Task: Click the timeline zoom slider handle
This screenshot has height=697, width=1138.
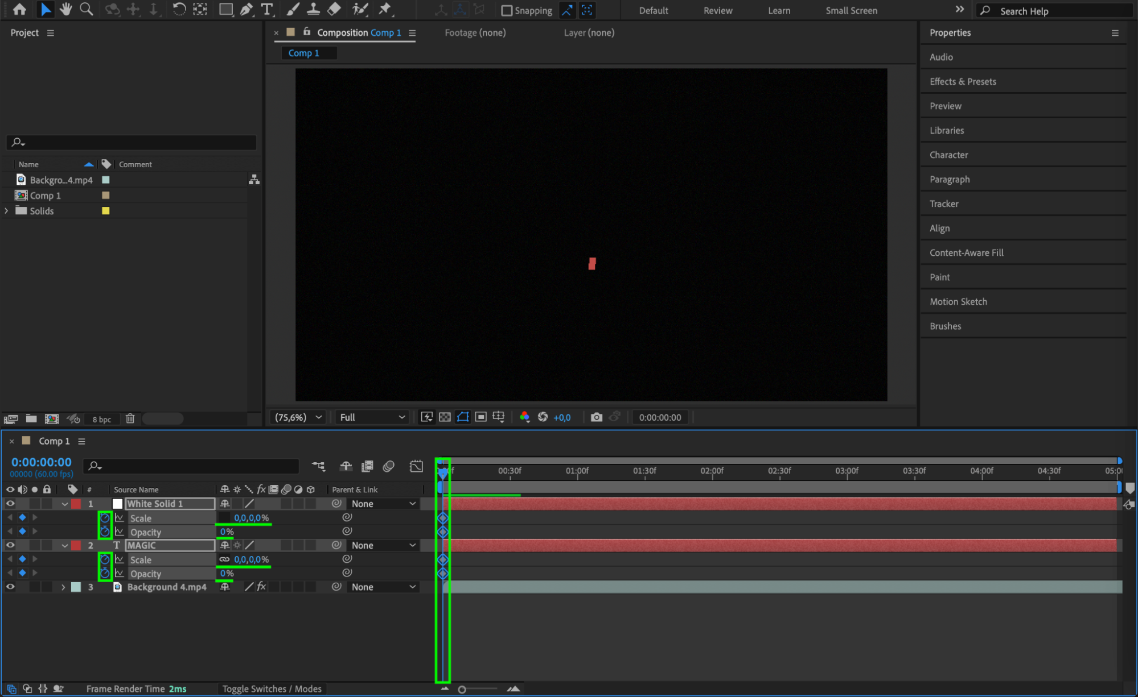Action: [x=462, y=689]
